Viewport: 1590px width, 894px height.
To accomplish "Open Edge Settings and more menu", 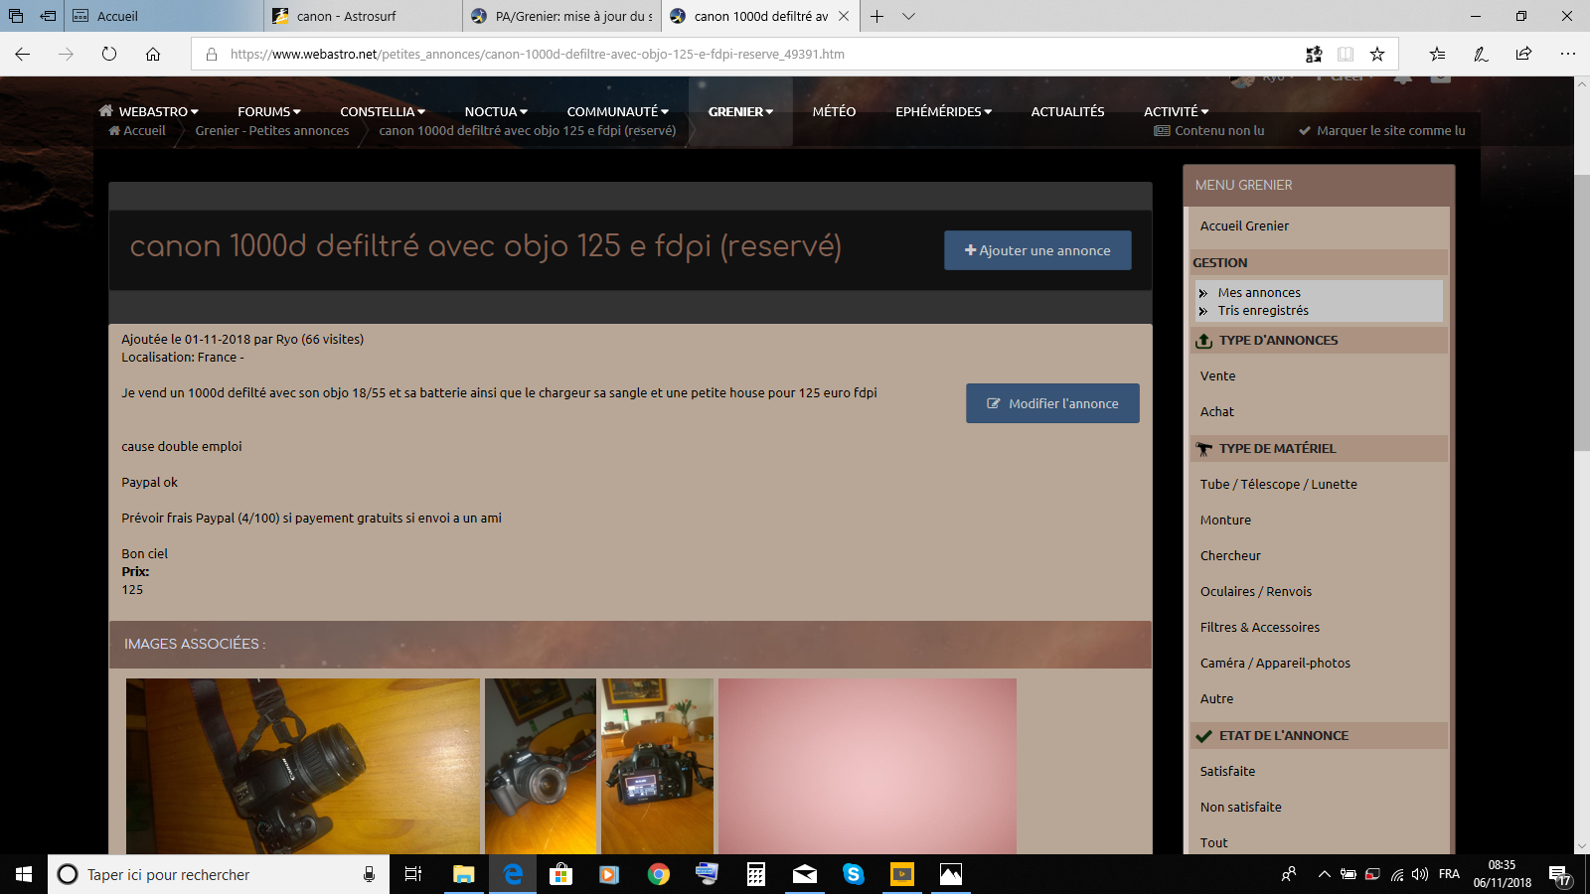I will [x=1567, y=55].
